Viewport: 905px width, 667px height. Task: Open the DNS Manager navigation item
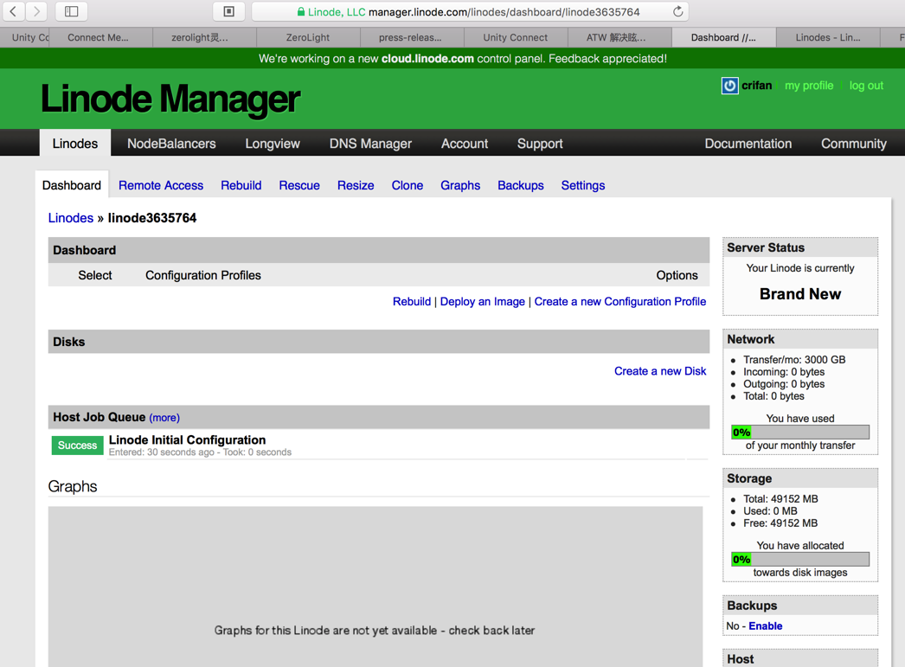tap(370, 144)
